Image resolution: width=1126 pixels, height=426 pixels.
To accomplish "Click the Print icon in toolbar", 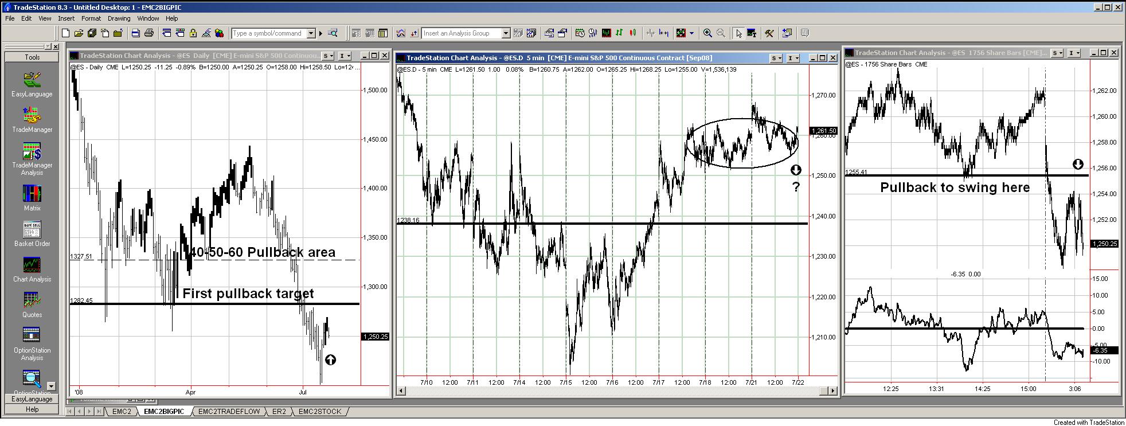I will click(149, 33).
